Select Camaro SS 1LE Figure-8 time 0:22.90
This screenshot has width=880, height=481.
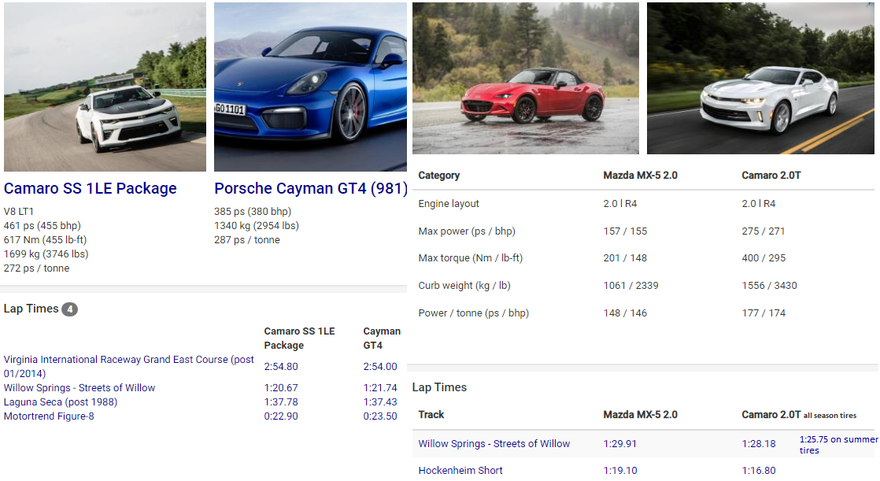(x=281, y=416)
